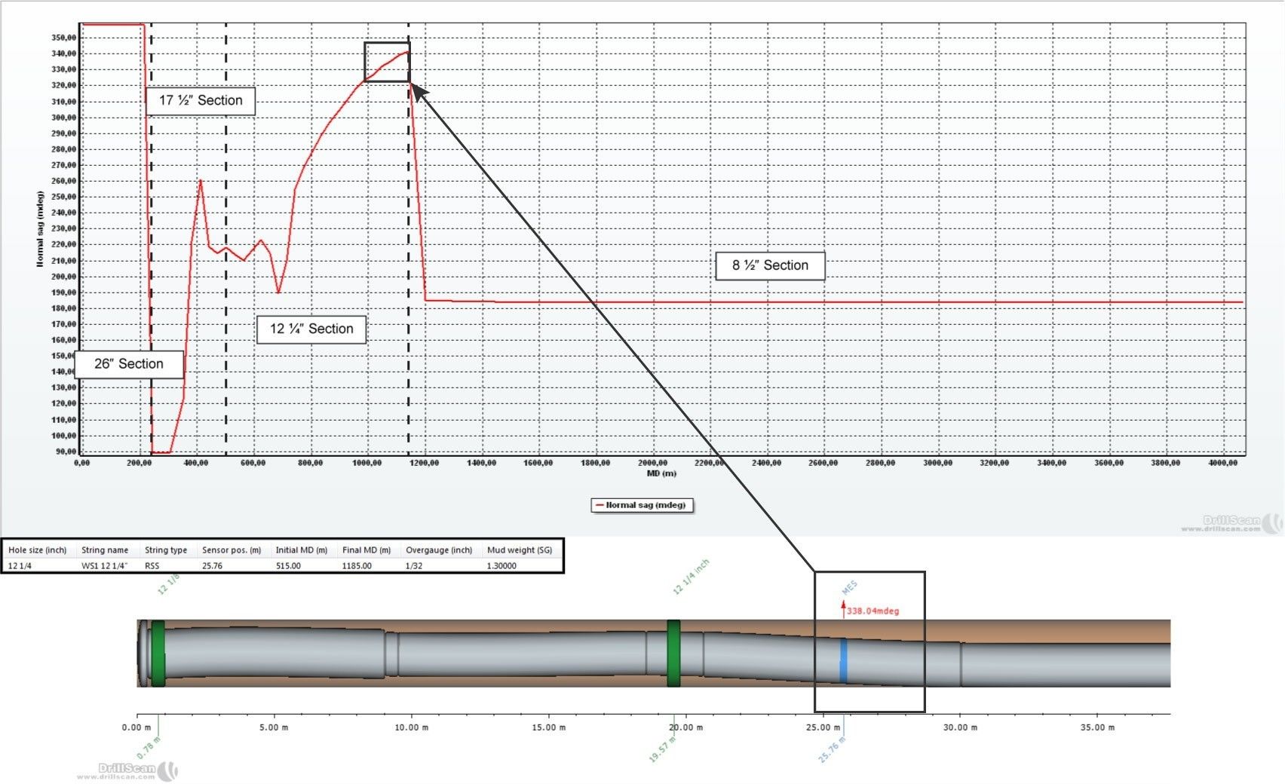Click the red line sample in legend
Screen dimensions: 1285x784
tap(600, 505)
